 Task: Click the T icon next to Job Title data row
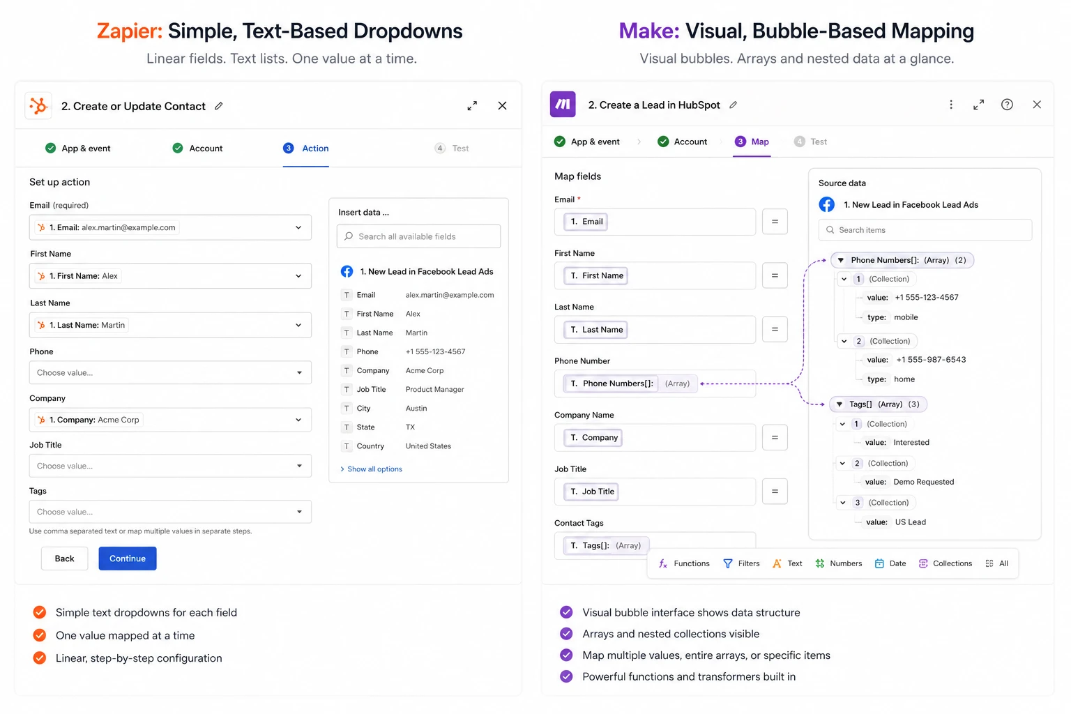(x=347, y=389)
